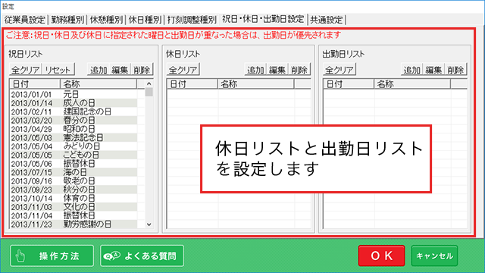This screenshot has height=273, width=485.
Task: Click the red OK button
Action: click(381, 256)
